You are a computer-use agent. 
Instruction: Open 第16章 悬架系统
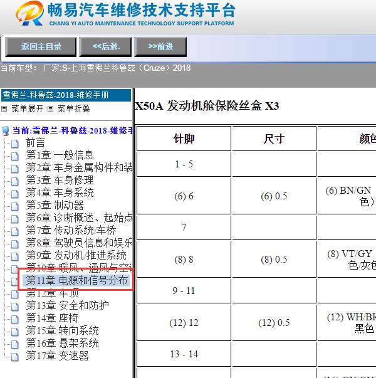(63, 343)
